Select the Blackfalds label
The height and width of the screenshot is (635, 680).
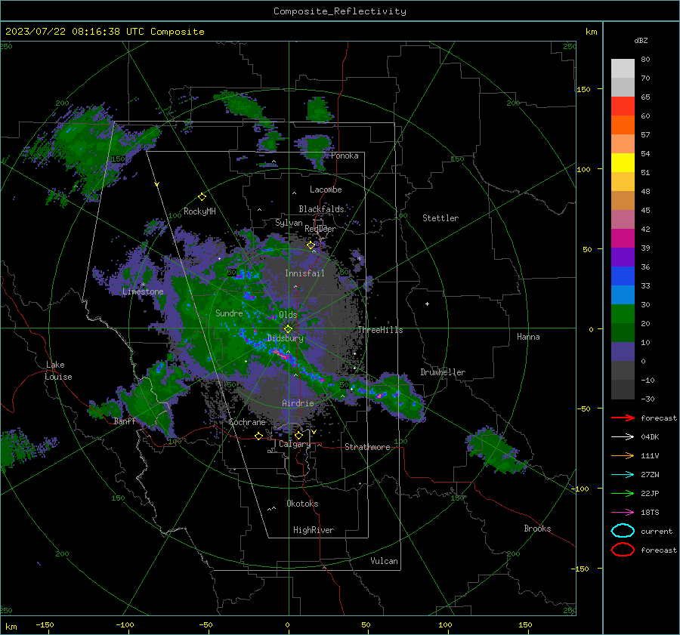click(x=321, y=209)
